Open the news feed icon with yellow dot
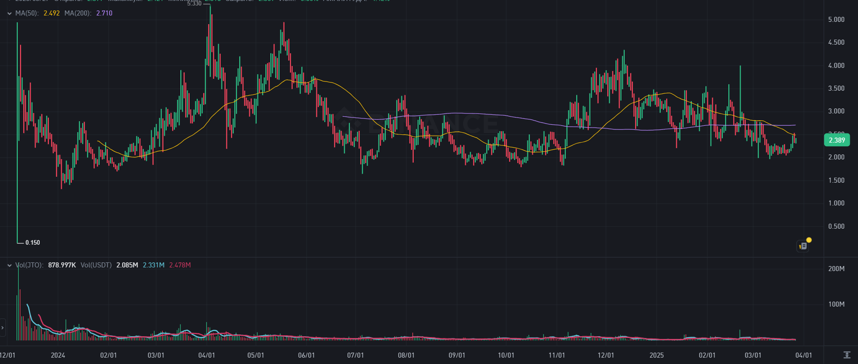 pos(803,246)
